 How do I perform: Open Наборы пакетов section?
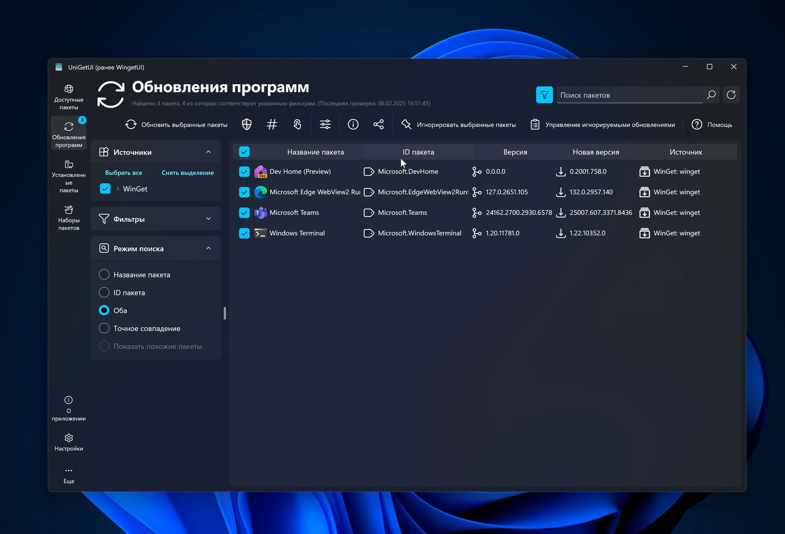point(69,217)
